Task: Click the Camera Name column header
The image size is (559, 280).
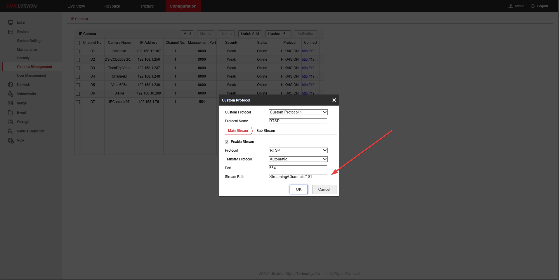Action: (119, 43)
